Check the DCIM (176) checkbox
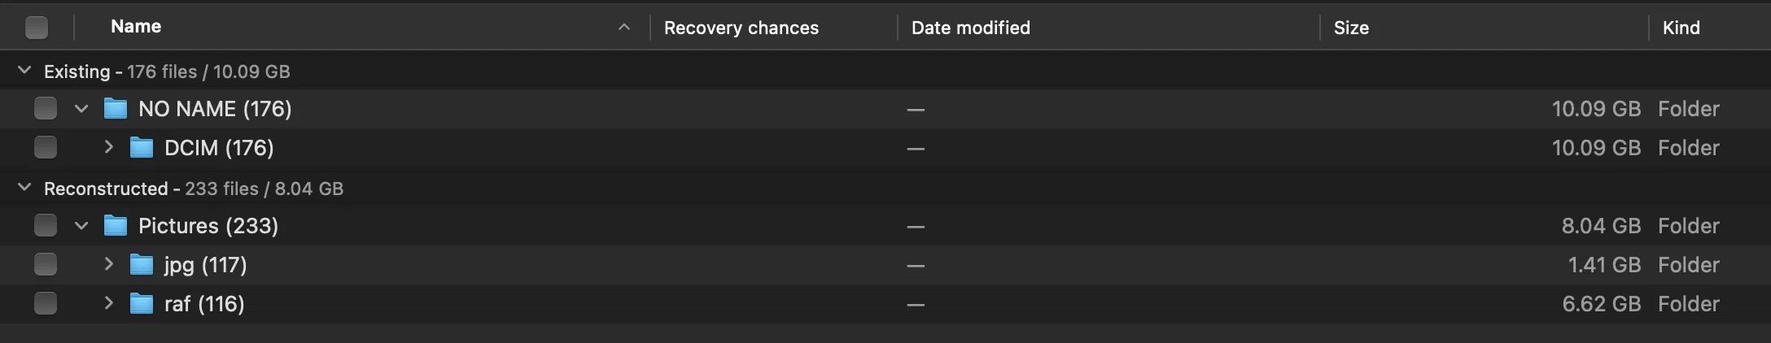Viewport: 1771px width, 343px height. [46, 147]
